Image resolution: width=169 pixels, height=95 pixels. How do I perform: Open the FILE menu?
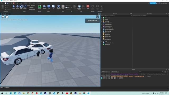coord(2,3)
